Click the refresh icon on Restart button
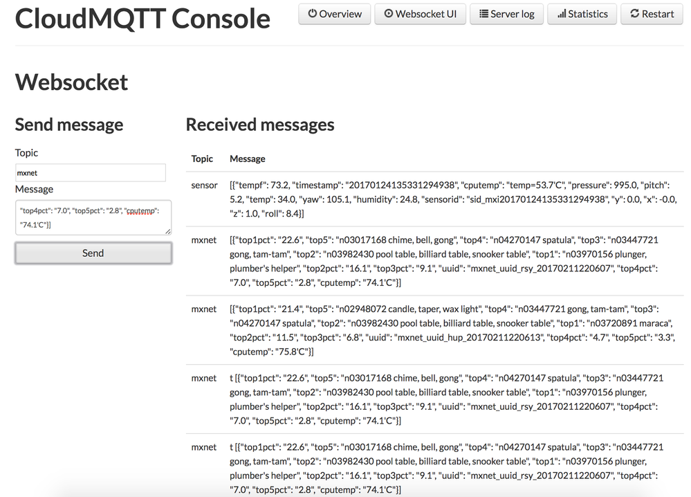 (x=634, y=13)
